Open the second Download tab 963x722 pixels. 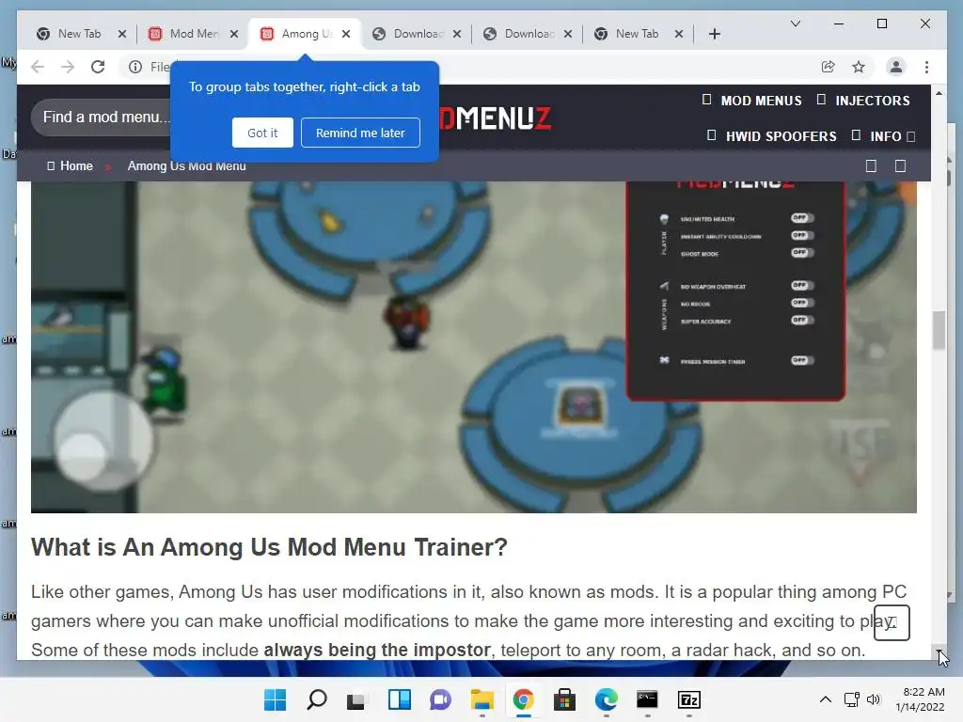529,34
